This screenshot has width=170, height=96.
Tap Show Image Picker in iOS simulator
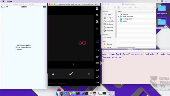[23, 47]
